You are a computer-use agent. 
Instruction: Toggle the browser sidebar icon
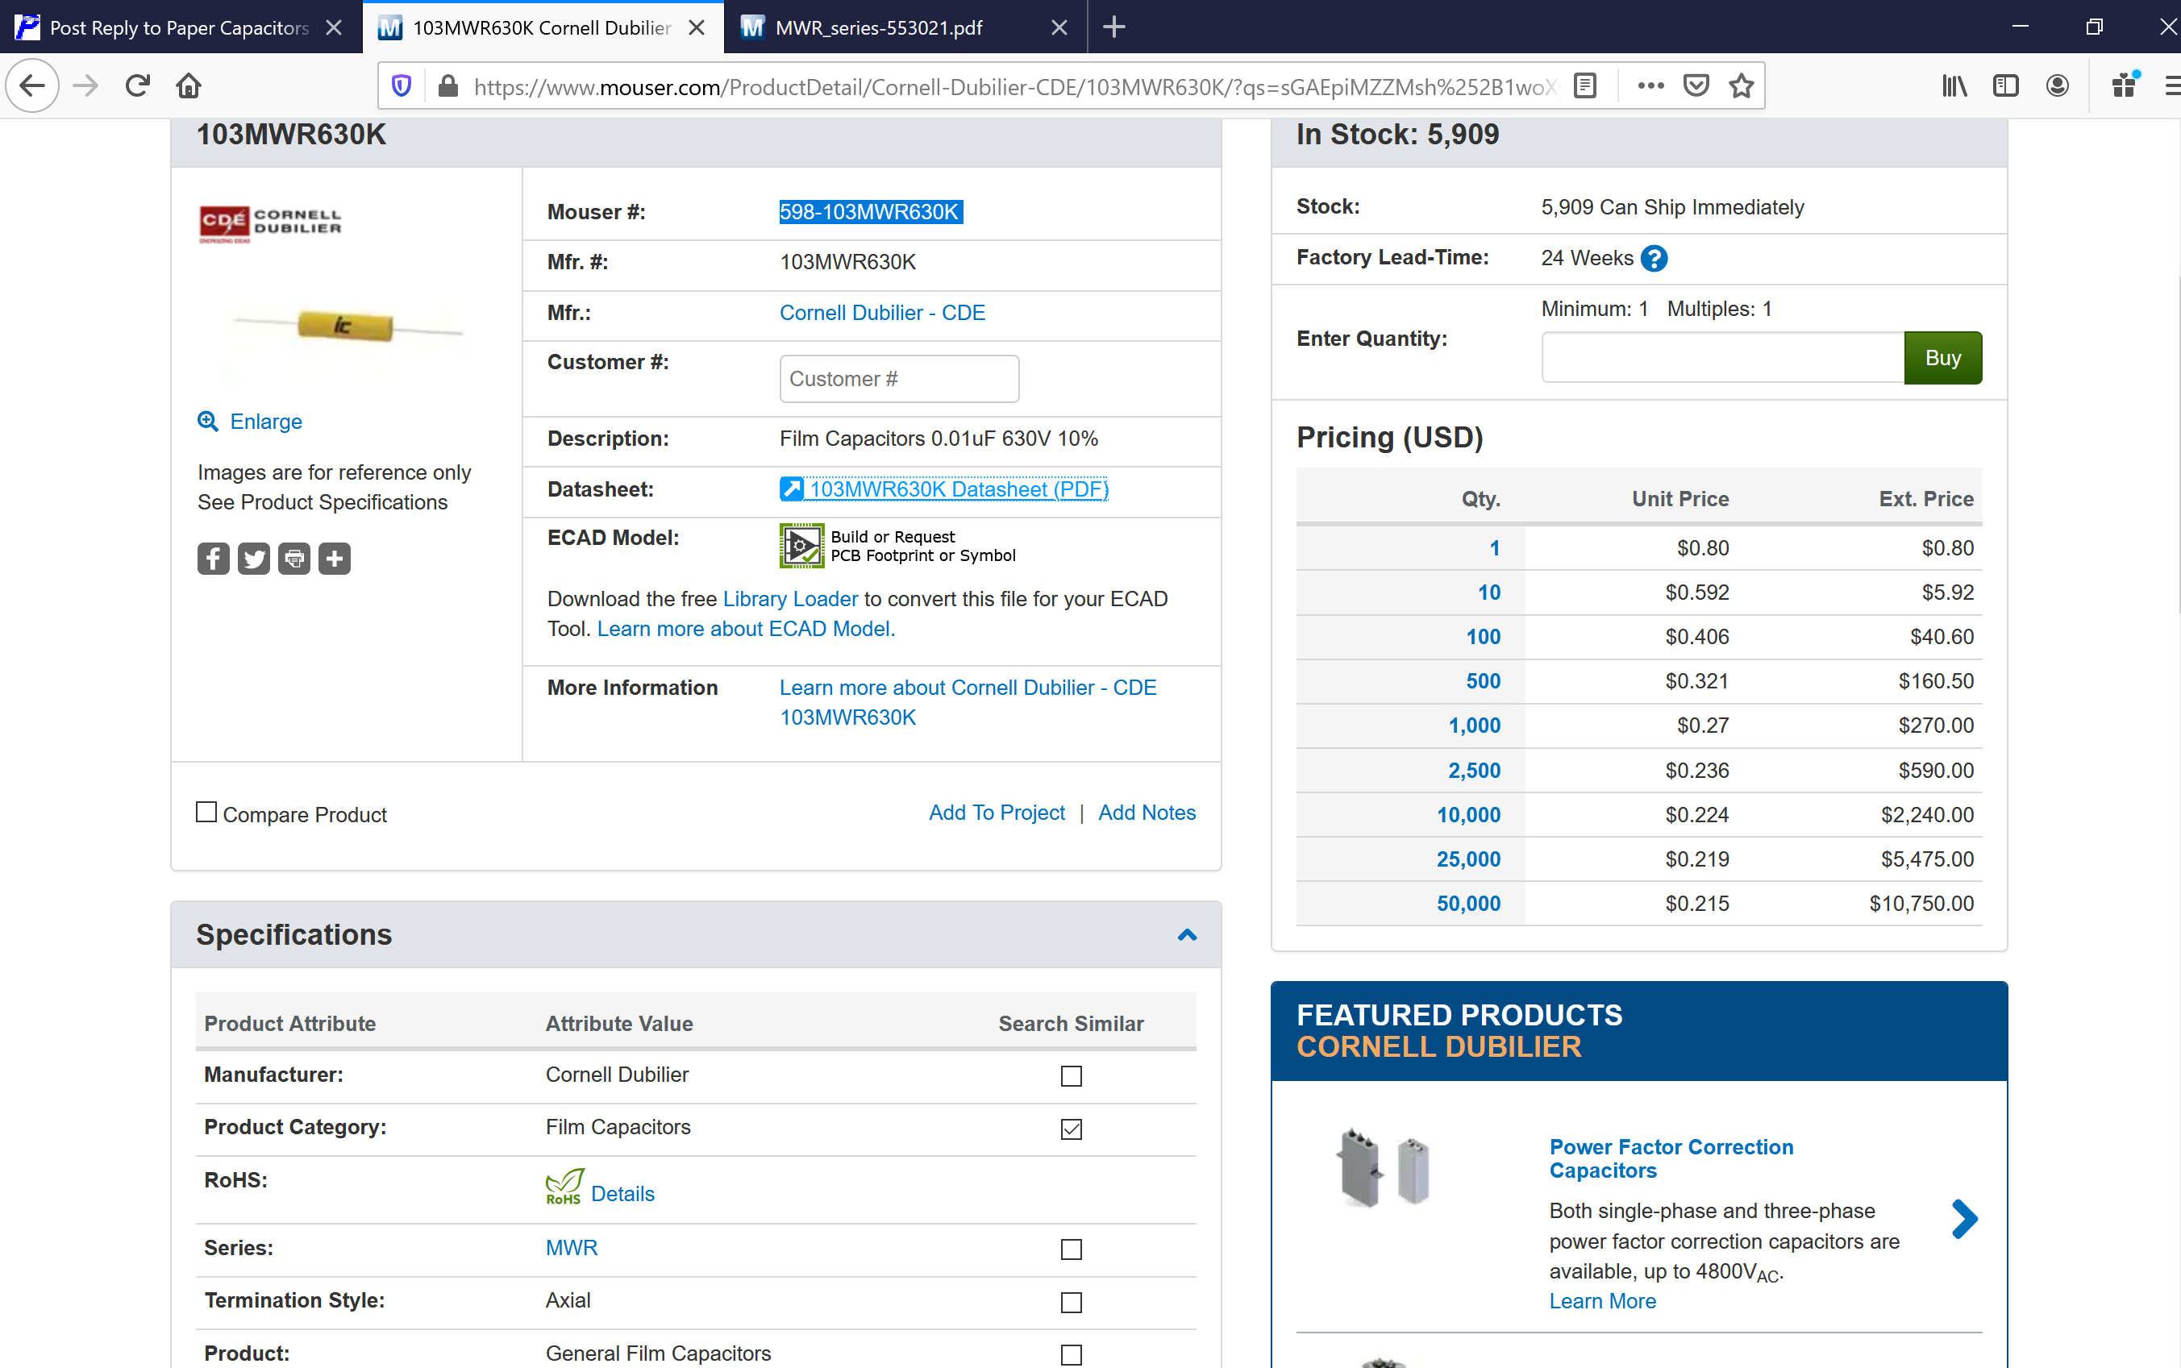tap(2006, 86)
